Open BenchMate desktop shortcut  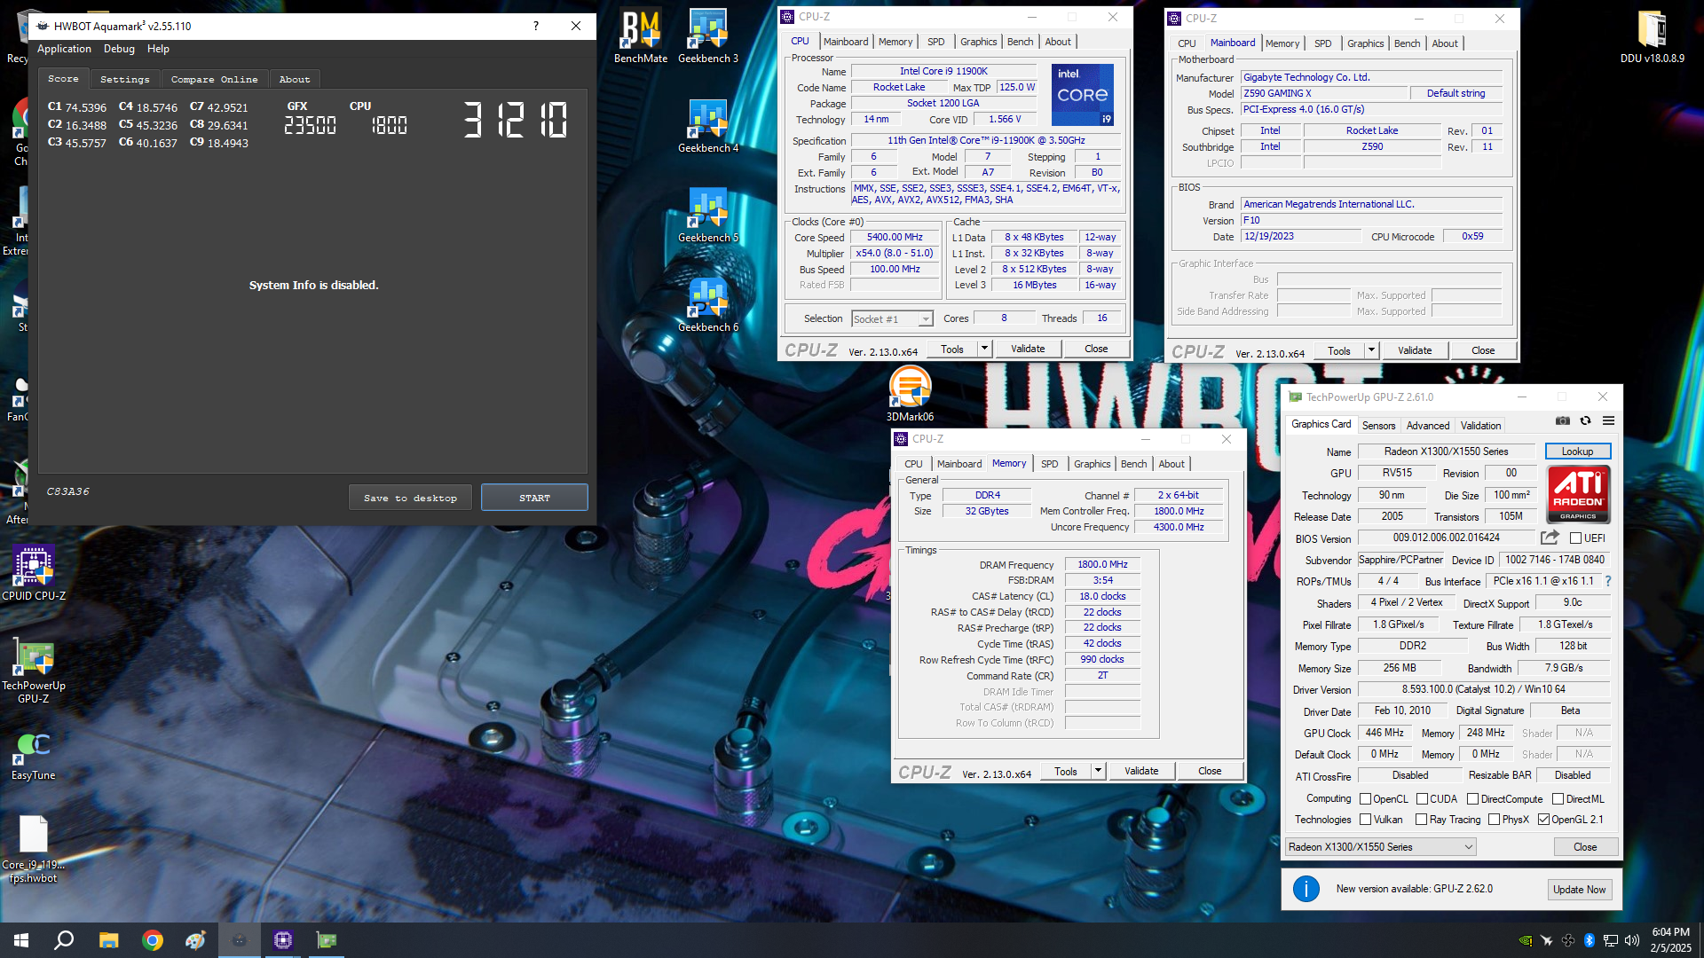[x=641, y=35]
